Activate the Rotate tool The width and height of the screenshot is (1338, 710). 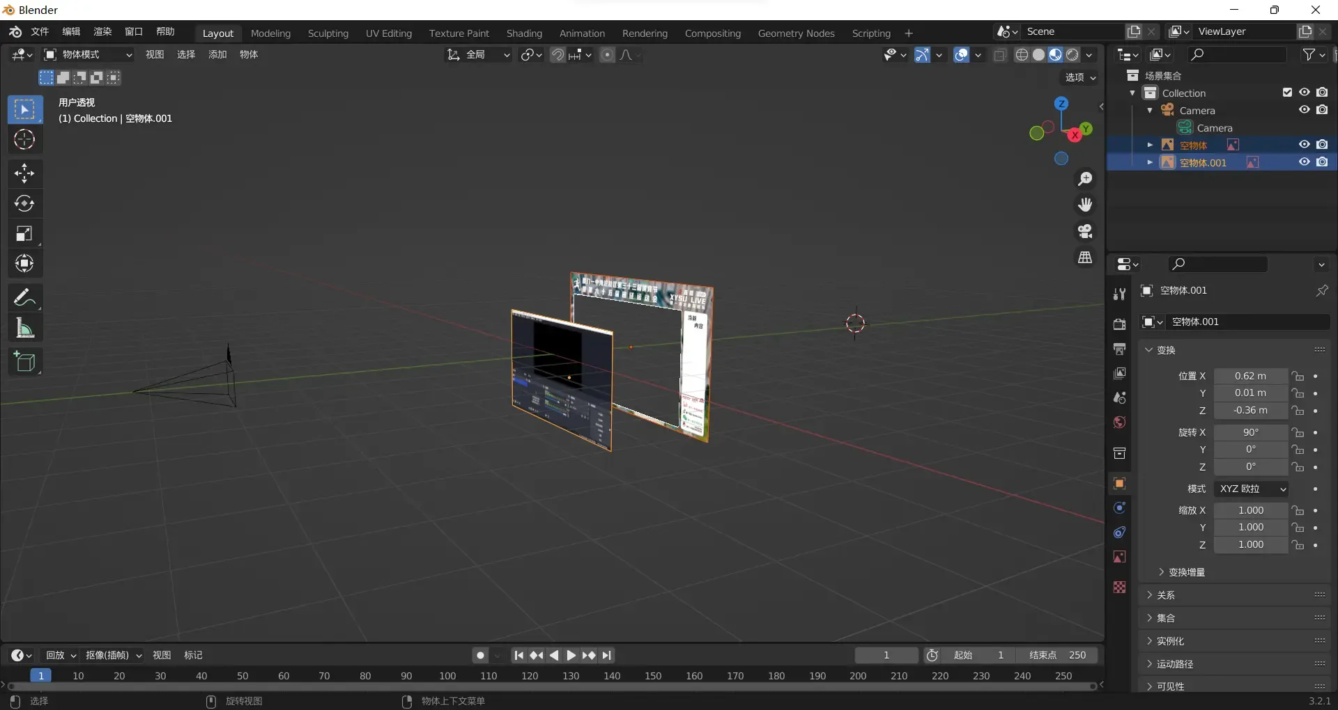coord(24,203)
